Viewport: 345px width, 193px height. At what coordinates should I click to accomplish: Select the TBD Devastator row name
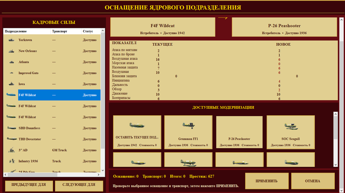(x=30, y=139)
